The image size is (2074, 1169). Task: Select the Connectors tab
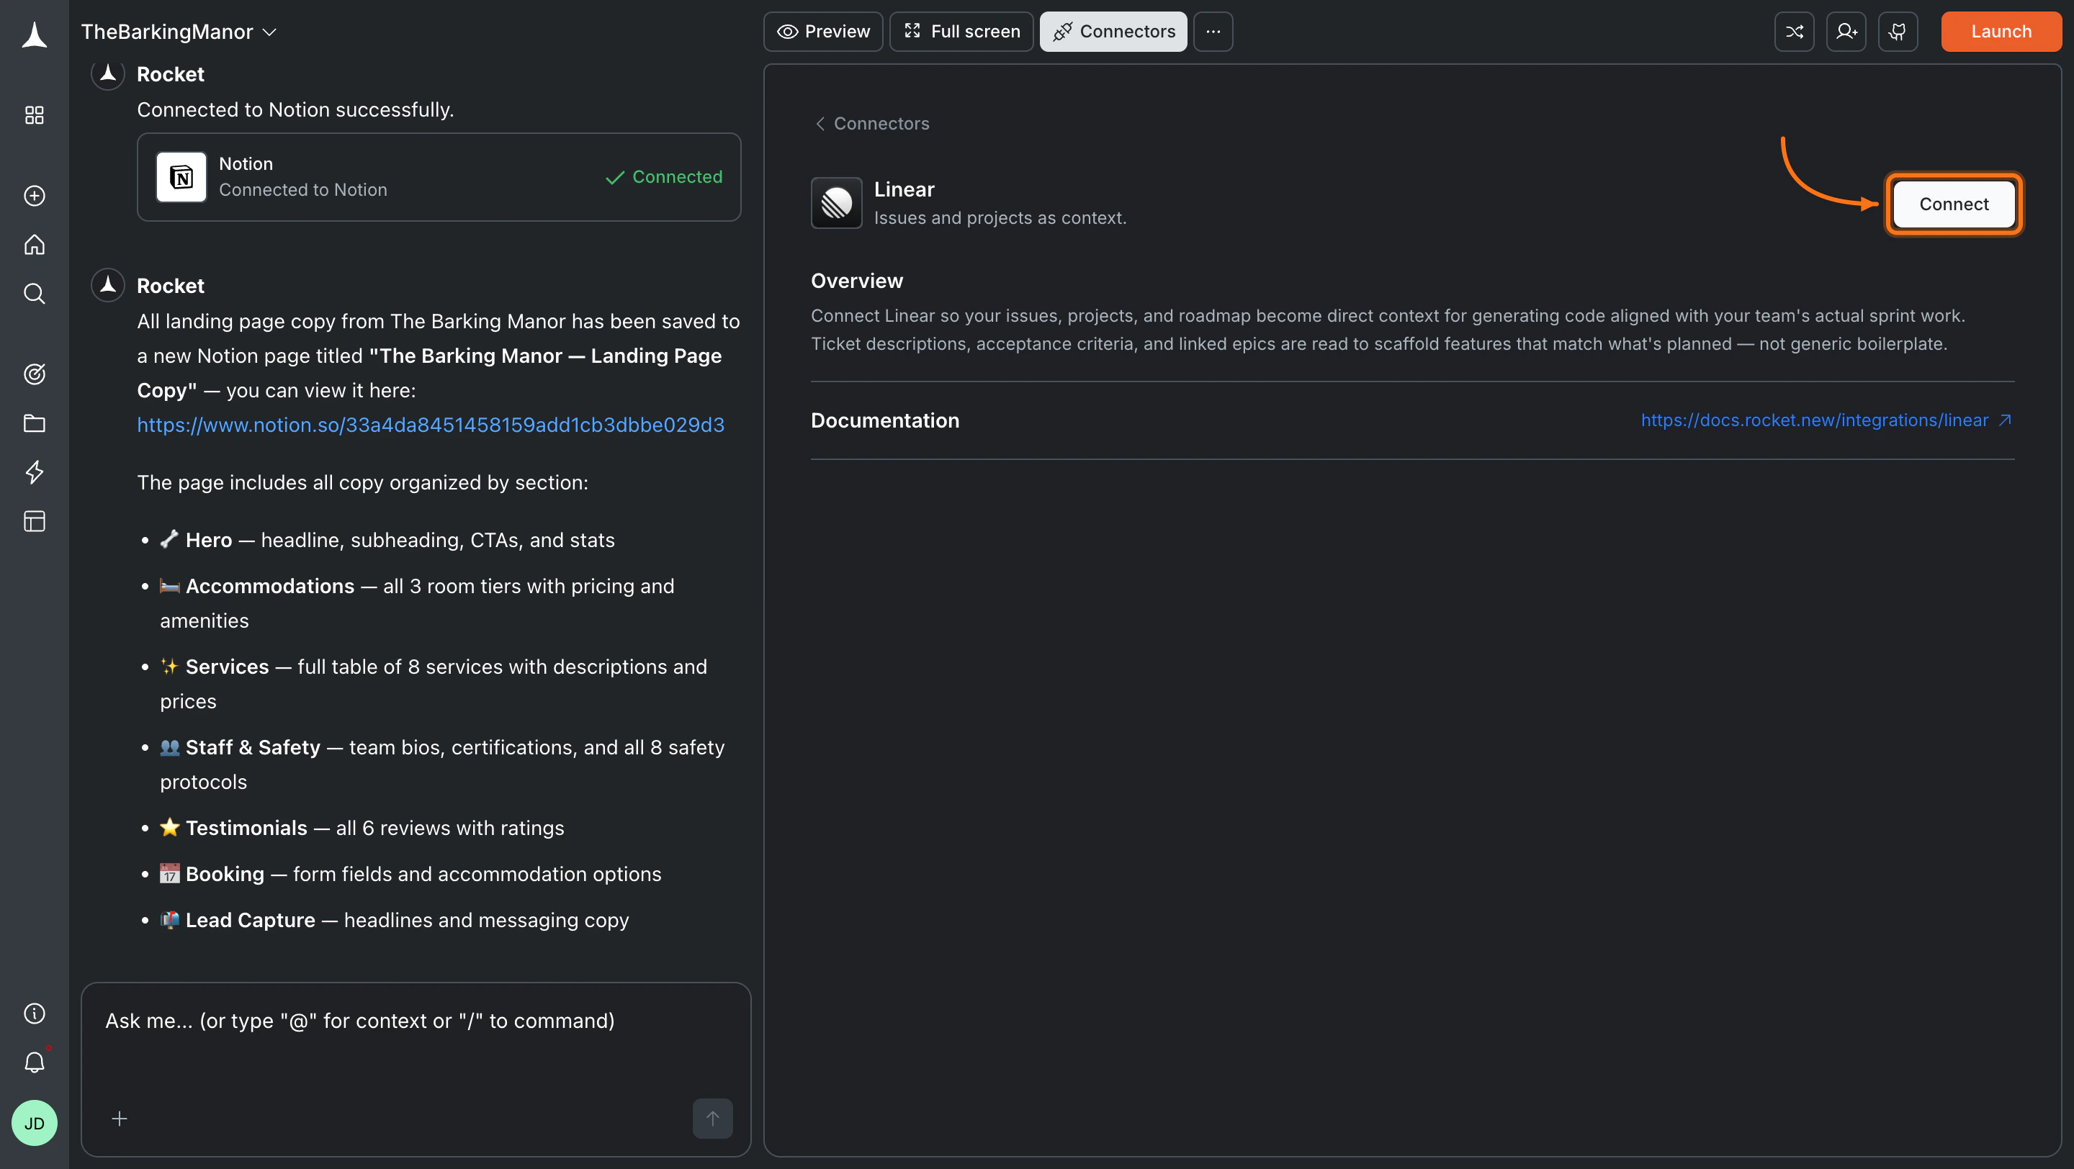(x=1113, y=32)
